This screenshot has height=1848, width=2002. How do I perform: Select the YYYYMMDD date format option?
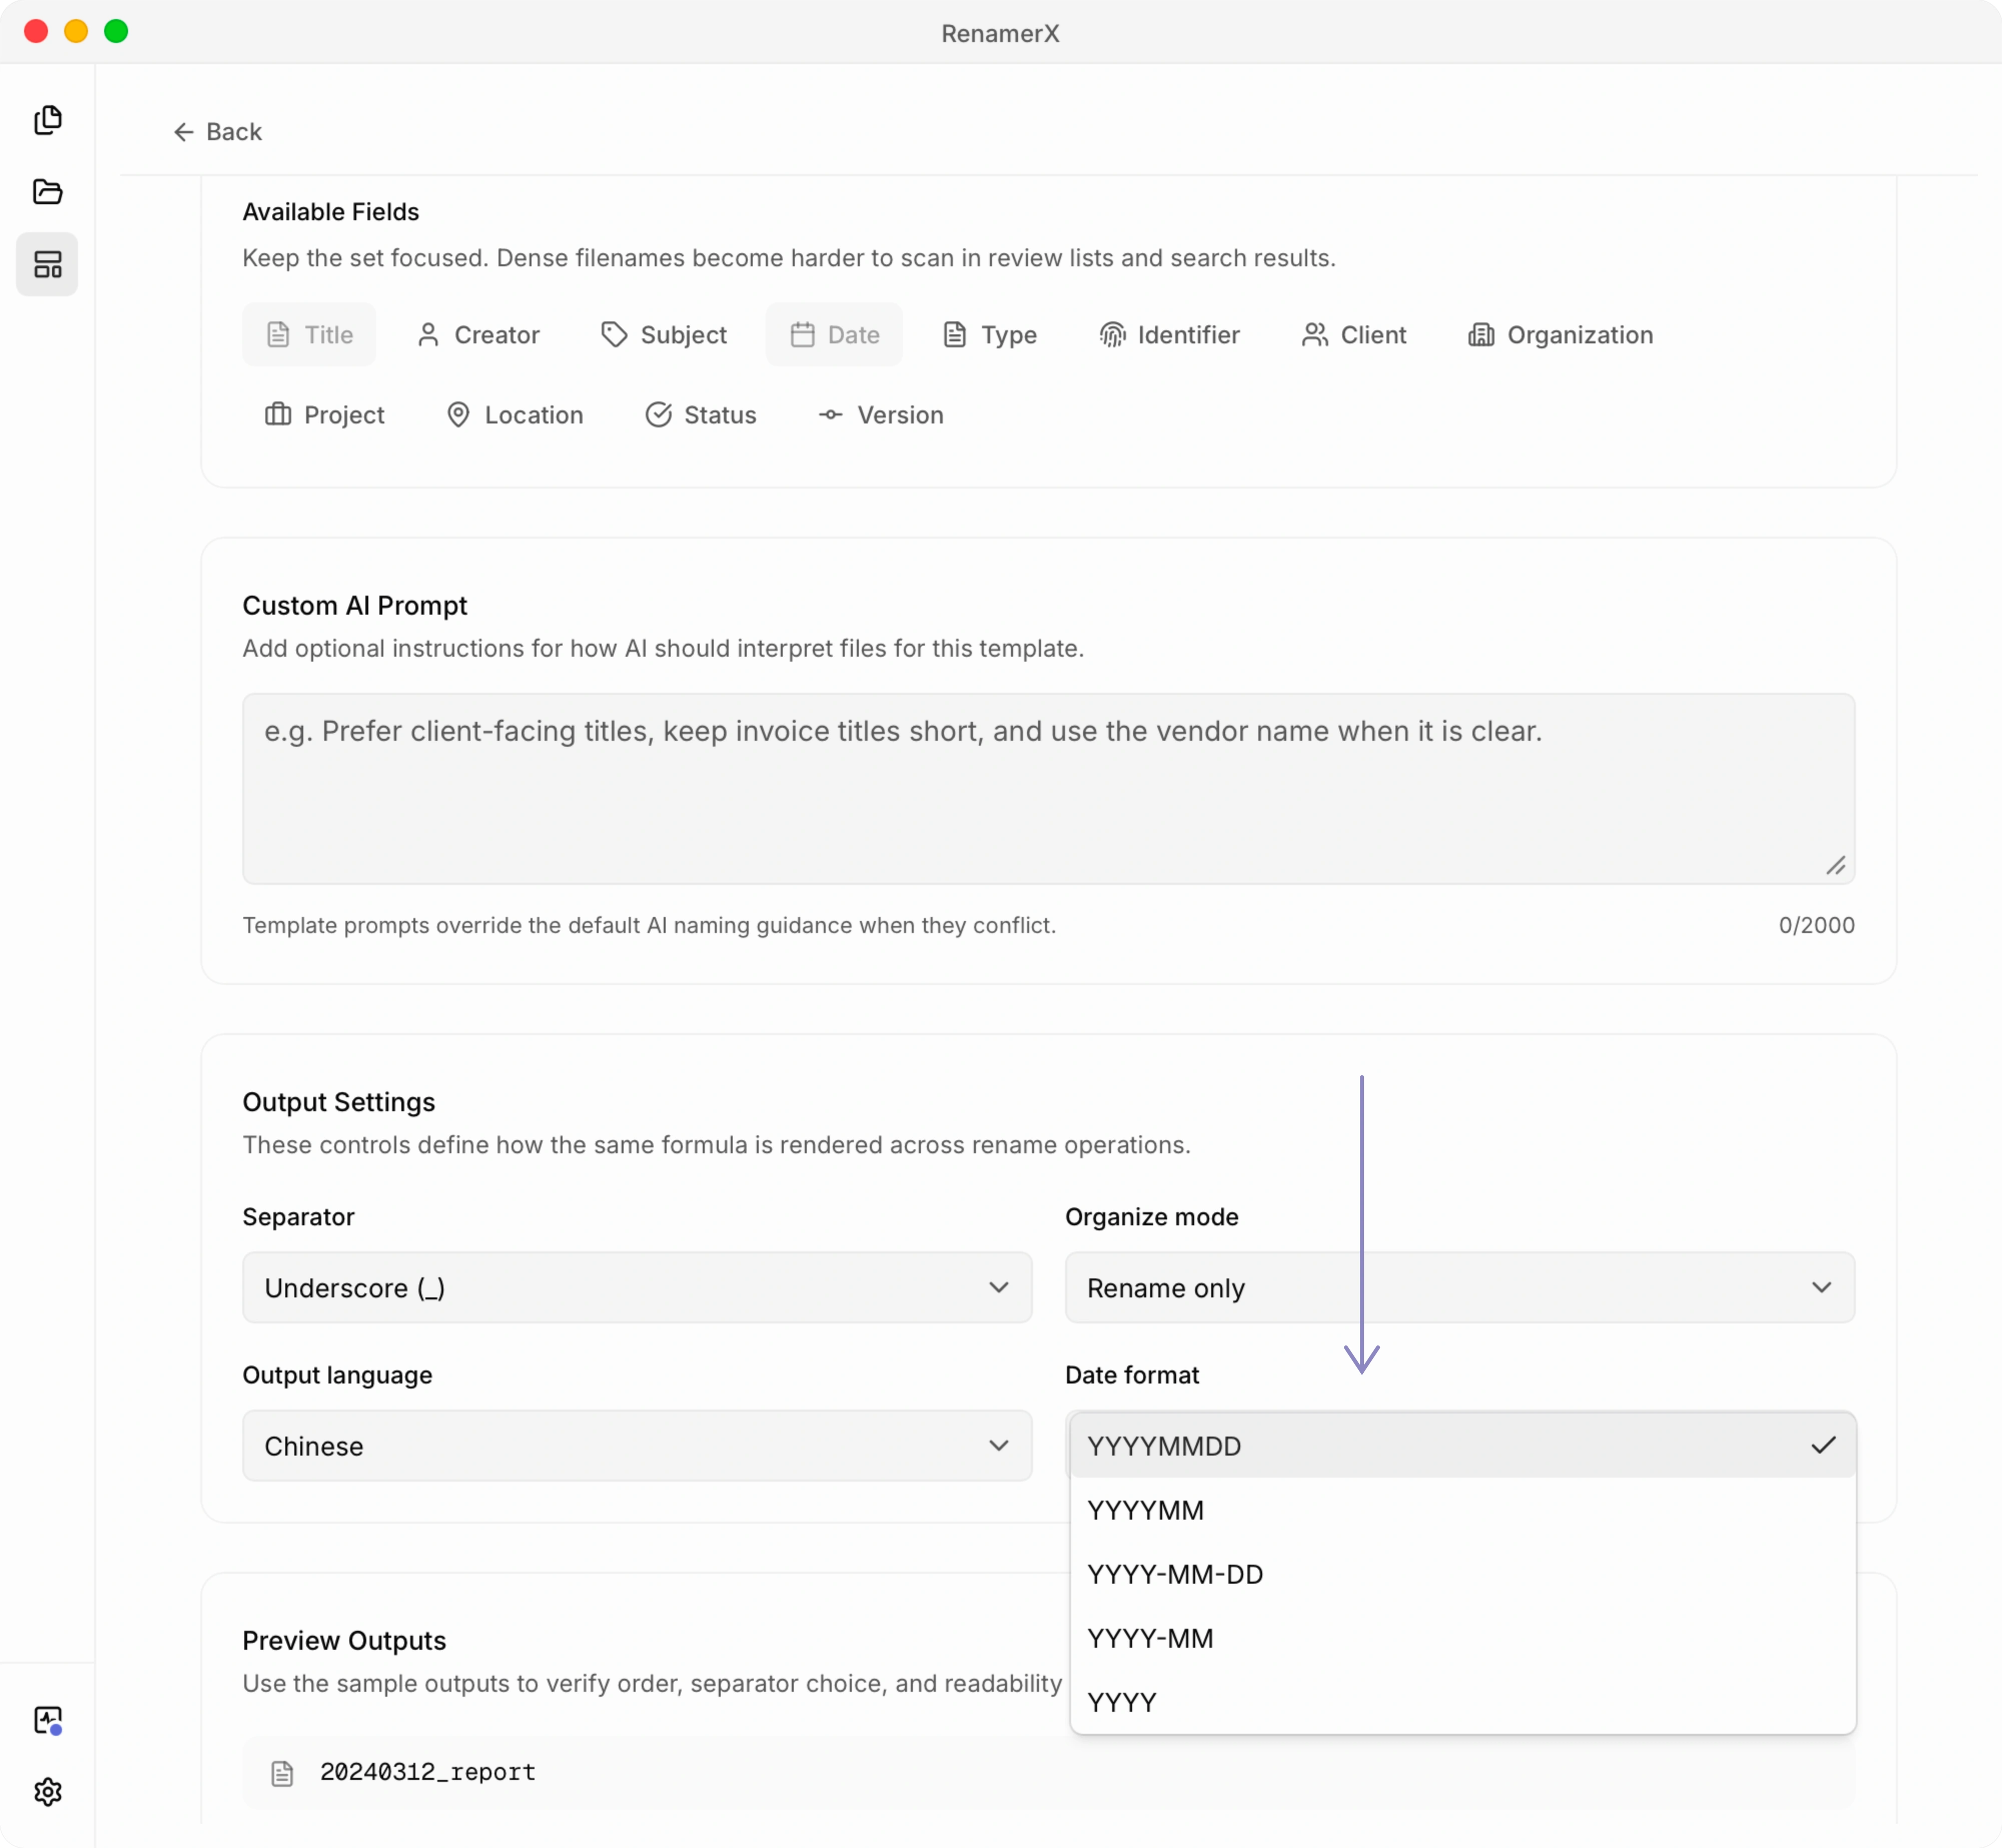click(1462, 1445)
